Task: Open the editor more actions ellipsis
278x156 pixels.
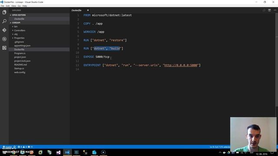Action: click(x=275, y=10)
